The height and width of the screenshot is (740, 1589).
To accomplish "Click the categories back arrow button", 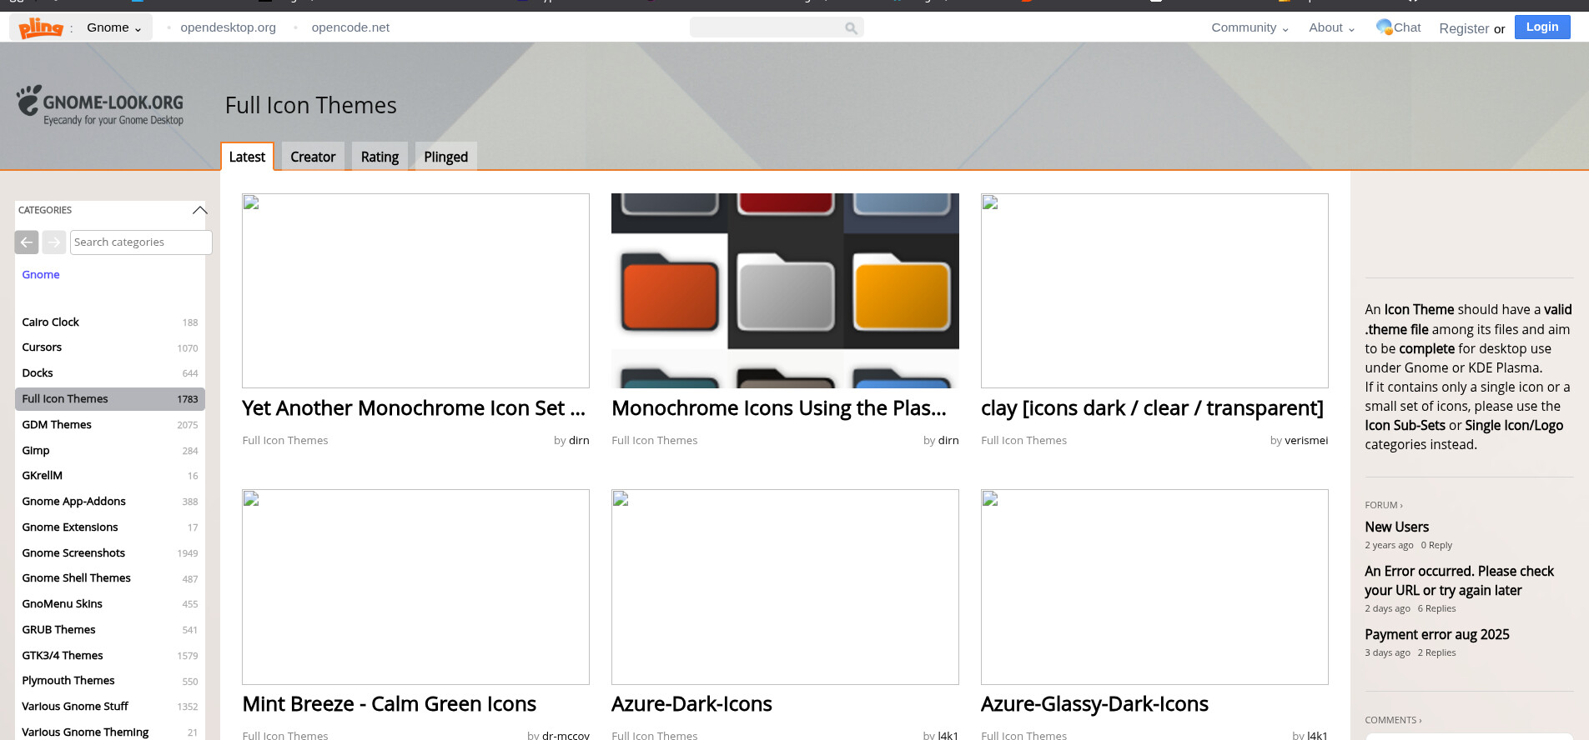I will click(27, 242).
